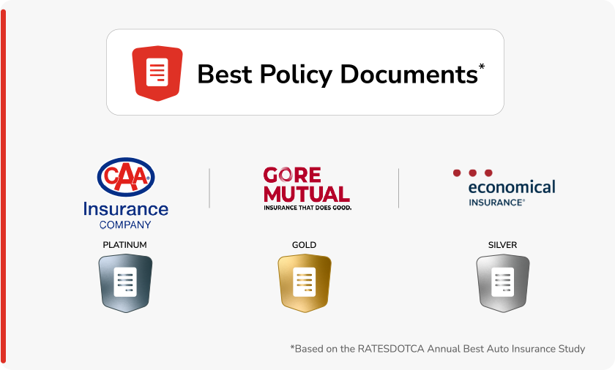This screenshot has height=370, width=615.
Task: Click the GOLD label
Action: (x=304, y=245)
